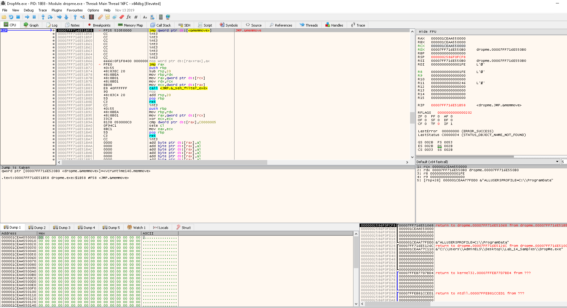Open the Handles tab
Viewport: 567px width, 308px height.
tap(334, 25)
